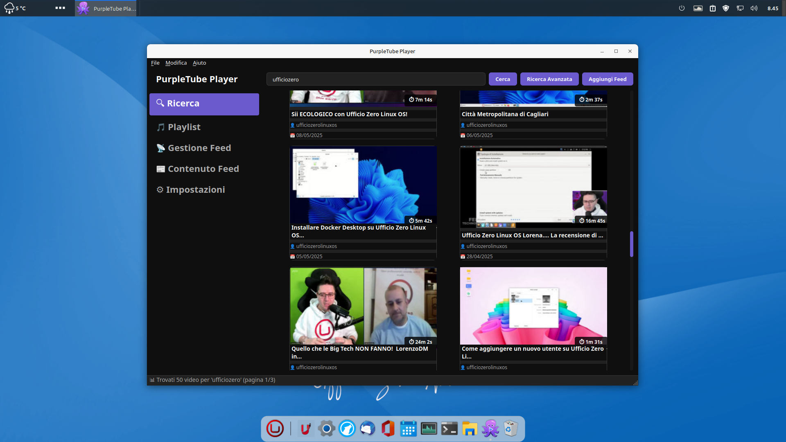Select the 'Quello che le Big Tech' video
Image resolution: width=786 pixels, height=442 pixels.
coord(363,306)
